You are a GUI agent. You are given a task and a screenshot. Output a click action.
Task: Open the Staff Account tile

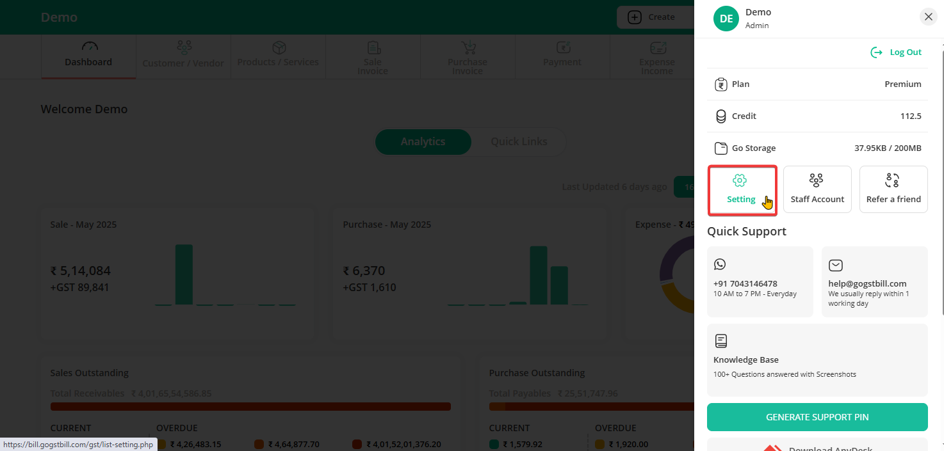[817, 190]
